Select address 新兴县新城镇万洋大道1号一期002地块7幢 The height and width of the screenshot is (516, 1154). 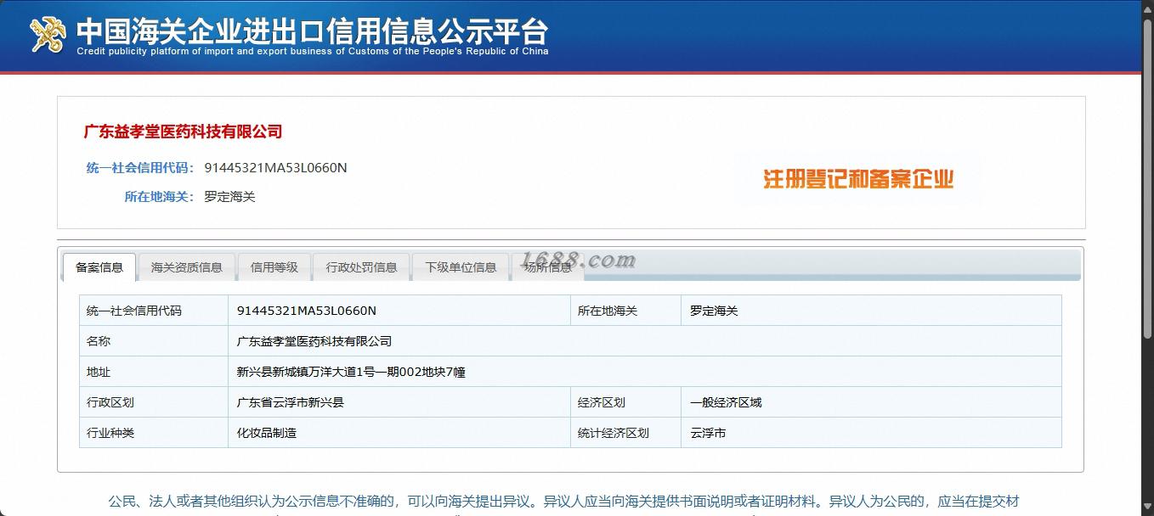click(351, 372)
